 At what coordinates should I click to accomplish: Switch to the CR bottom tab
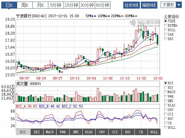coord(141,132)
